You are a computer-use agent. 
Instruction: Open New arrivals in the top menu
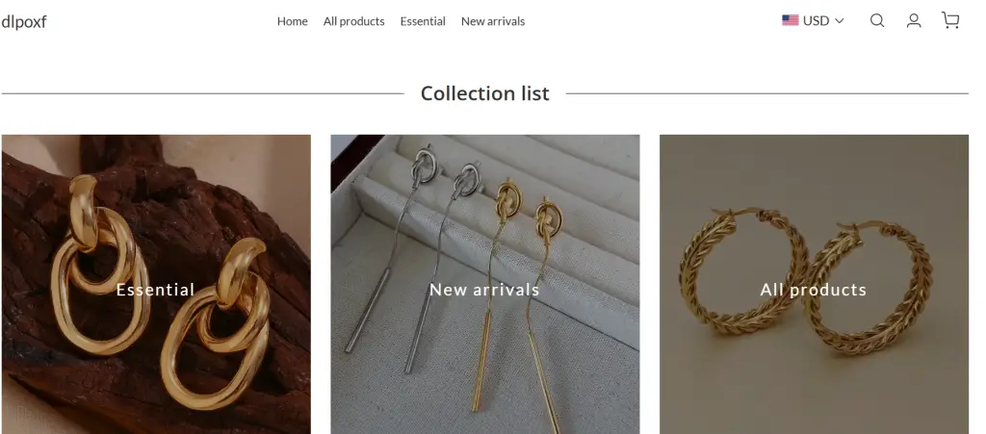click(x=493, y=21)
